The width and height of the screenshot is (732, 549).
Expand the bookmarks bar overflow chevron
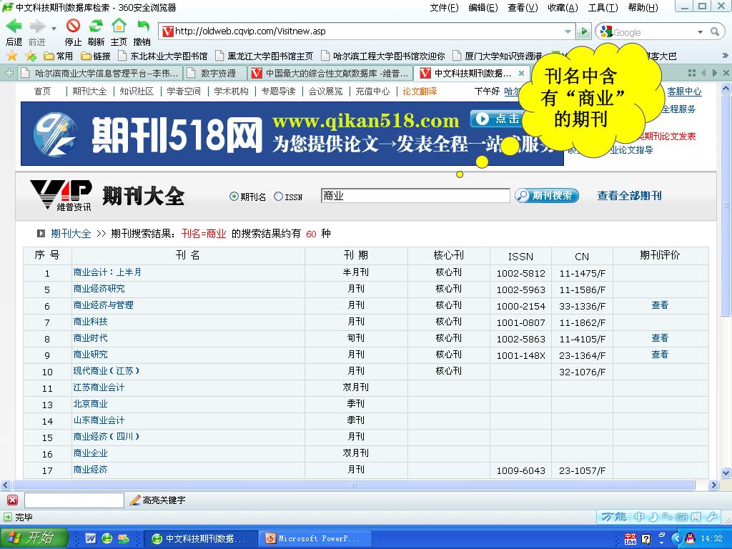click(725, 56)
